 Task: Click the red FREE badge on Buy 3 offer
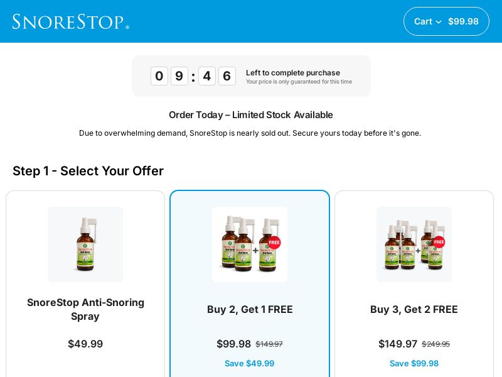point(439,242)
